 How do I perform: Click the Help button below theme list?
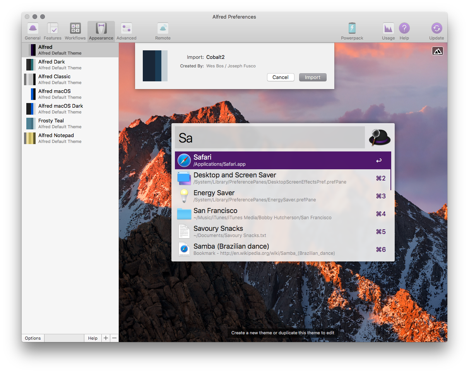pyautogui.click(x=93, y=338)
